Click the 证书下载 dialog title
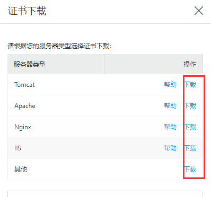The image size is (211, 197). [x=27, y=11]
